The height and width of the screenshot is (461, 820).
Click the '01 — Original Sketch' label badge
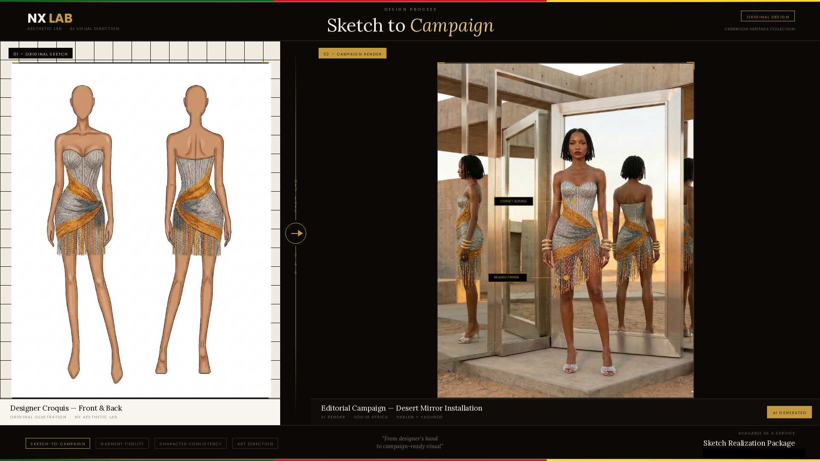(x=41, y=53)
